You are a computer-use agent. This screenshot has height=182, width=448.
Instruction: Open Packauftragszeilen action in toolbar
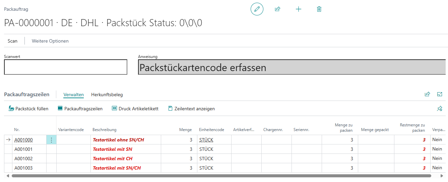[x=80, y=109]
